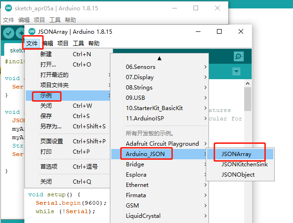
Task: Minimize the JSONArray window
Action: [x=198, y=31]
